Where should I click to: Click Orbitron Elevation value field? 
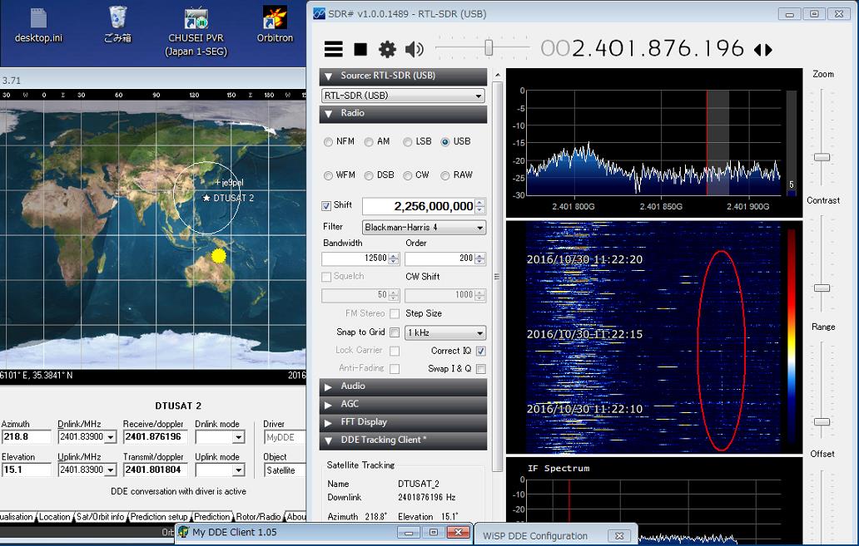click(26, 470)
